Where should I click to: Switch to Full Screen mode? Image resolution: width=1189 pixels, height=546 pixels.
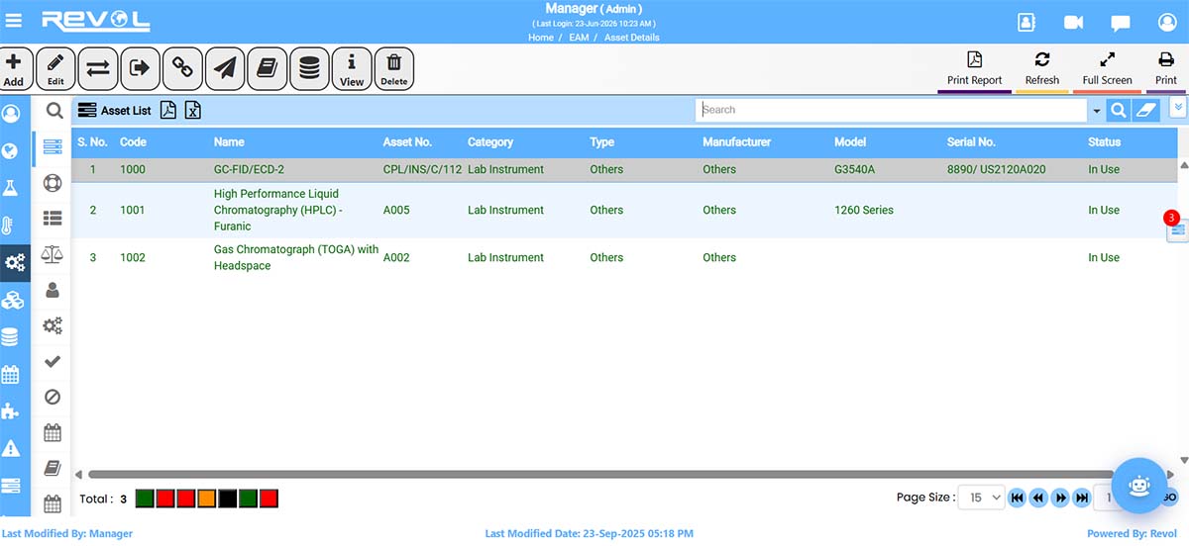[1107, 69]
